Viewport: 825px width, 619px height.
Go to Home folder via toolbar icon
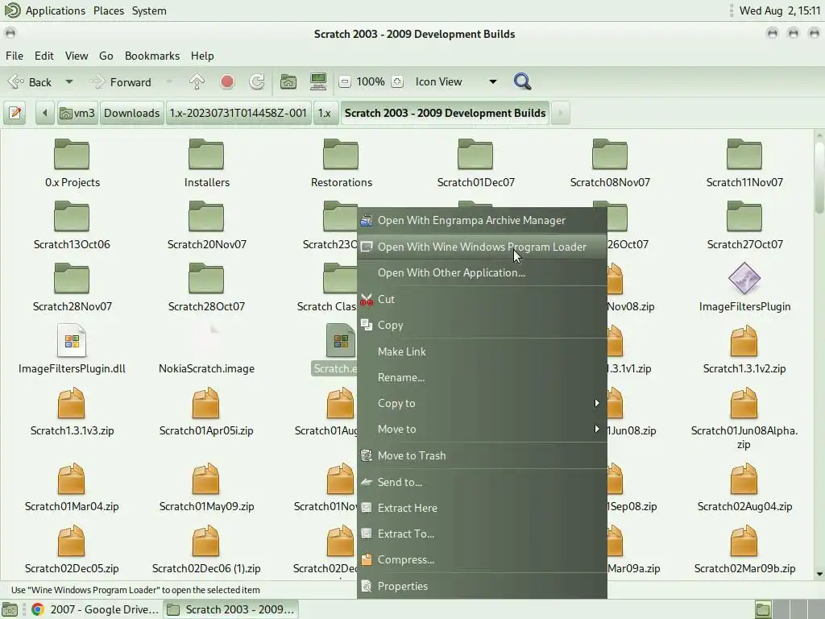[288, 81]
